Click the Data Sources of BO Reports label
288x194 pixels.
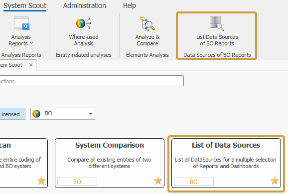(217, 55)
